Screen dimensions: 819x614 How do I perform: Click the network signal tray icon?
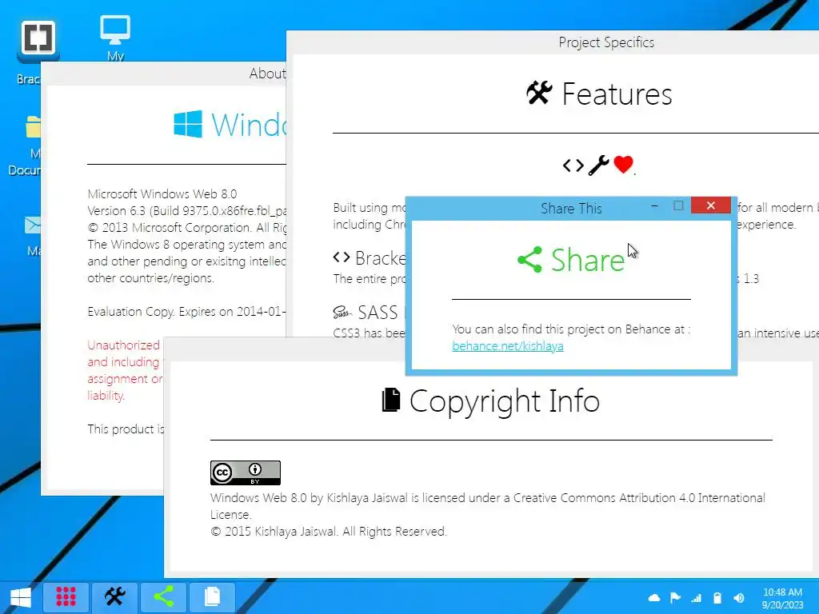pos(697,598)
